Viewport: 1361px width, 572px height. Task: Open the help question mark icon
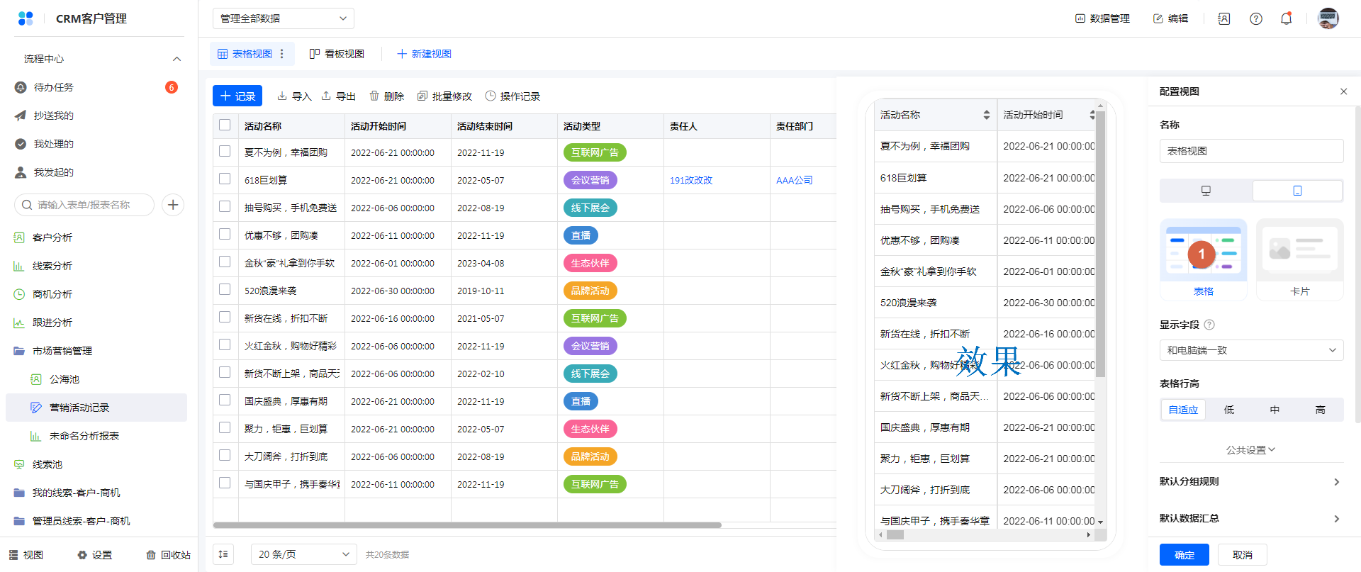tap(1255, 18)
